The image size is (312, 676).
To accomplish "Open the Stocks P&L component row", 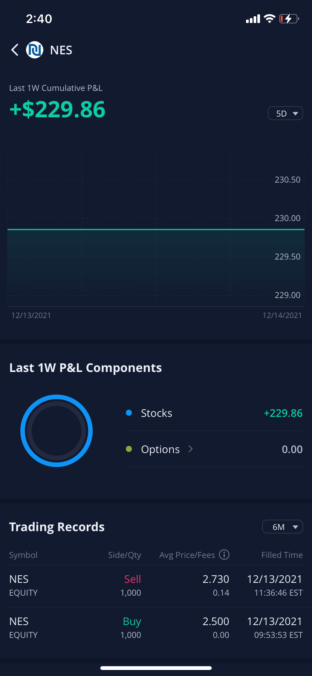I will (214, 413).
